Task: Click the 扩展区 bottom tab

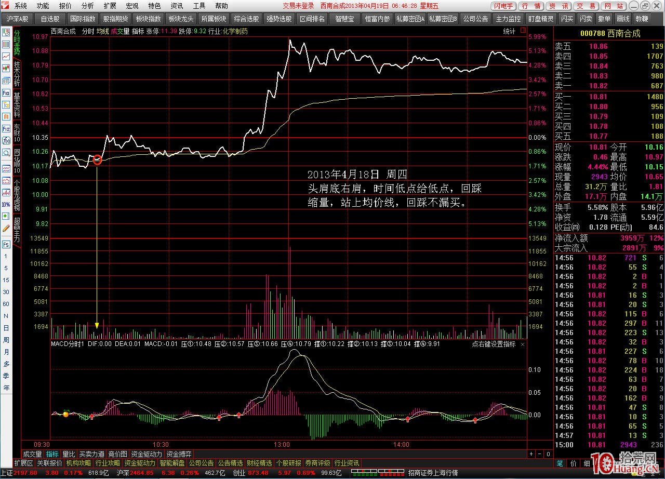Action: coord(23,463)
